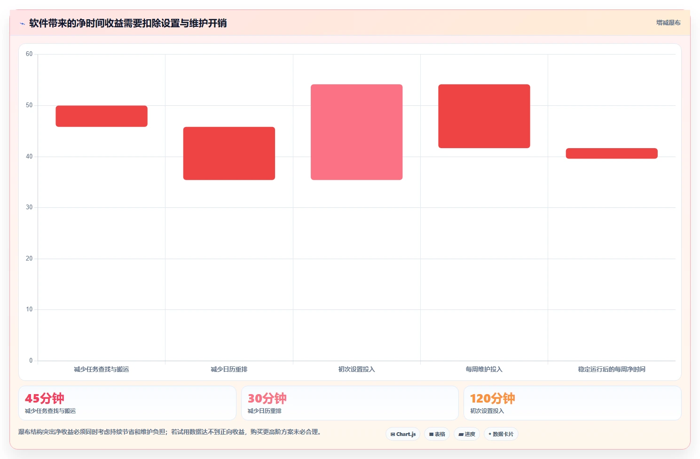Select the 数据卡片 tag chip
The image size is (700, 459).
(501, 434)
